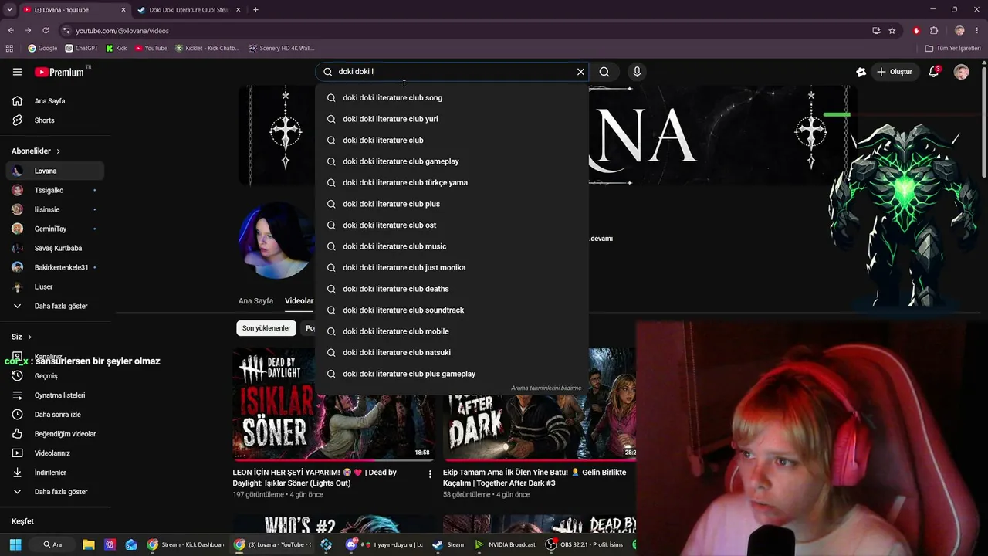This screenshot has width=988, height=556.
Task: Pick 'doki doki literature club türkçe yama'
Action: click(452, 183)
